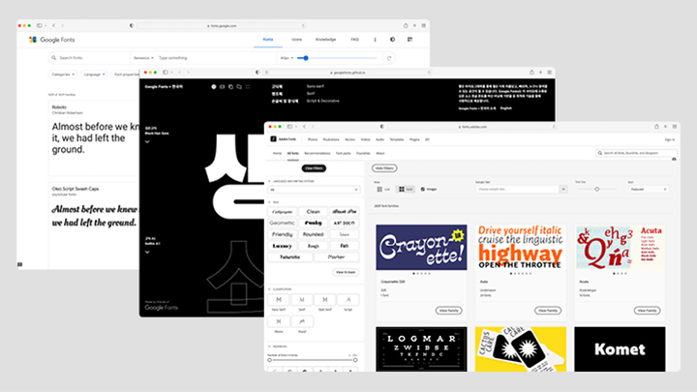
Task: Select the Slab Serif classification filter
Action: pos(325,300)
